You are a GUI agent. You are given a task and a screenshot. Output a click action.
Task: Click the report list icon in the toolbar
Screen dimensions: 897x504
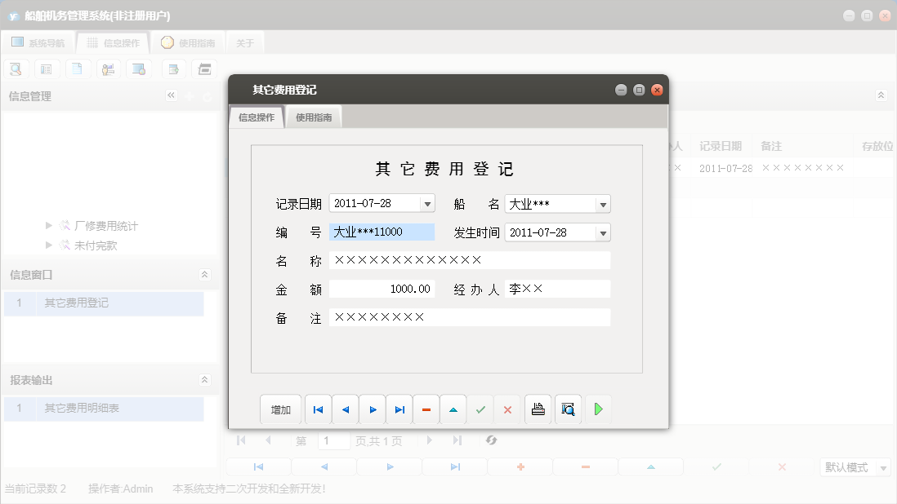coord(47,69)
